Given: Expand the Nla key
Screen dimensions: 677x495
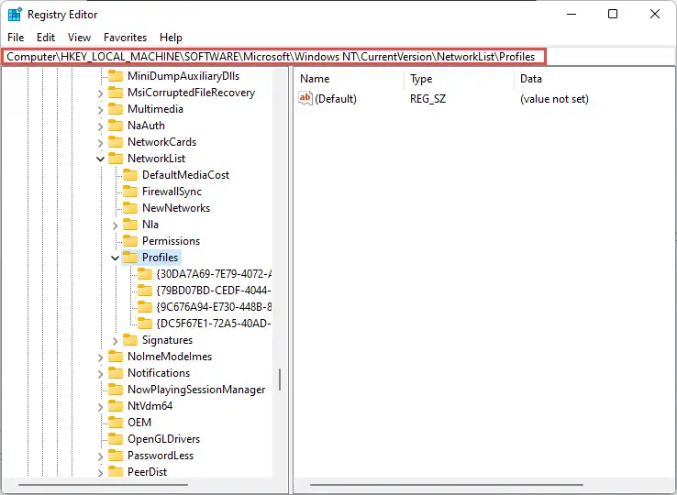Looking at the screenshot, I should click(115, 225).
